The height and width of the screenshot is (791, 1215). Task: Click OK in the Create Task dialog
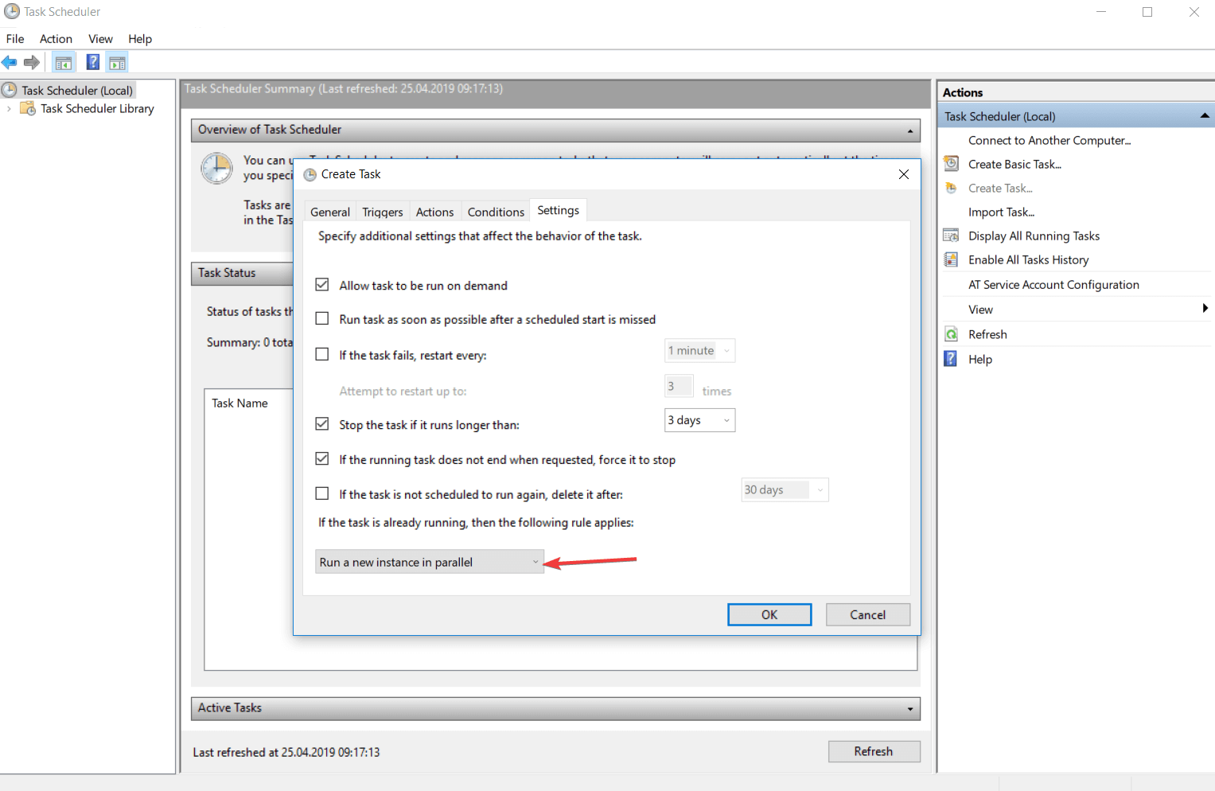click(769, 614)
